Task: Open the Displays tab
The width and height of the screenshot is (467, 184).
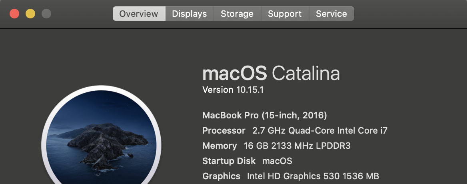Action: [190, 14]
